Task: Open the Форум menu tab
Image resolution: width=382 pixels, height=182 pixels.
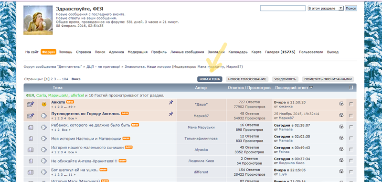Action: pos(49,52)
